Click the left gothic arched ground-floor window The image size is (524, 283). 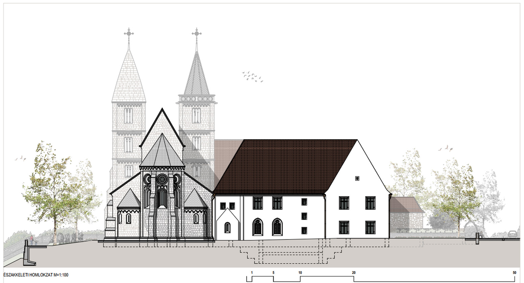(x=257, y=226)
